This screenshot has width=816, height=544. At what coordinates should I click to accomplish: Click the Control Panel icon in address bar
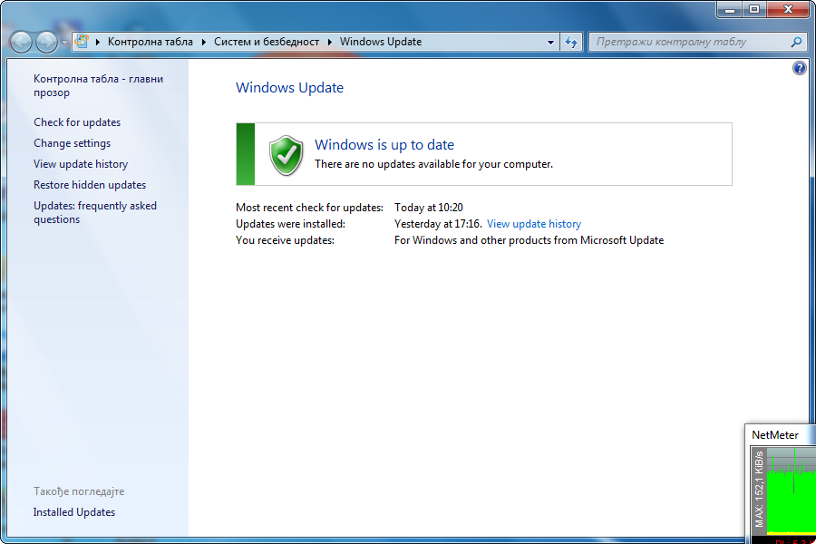coord(82,41)
